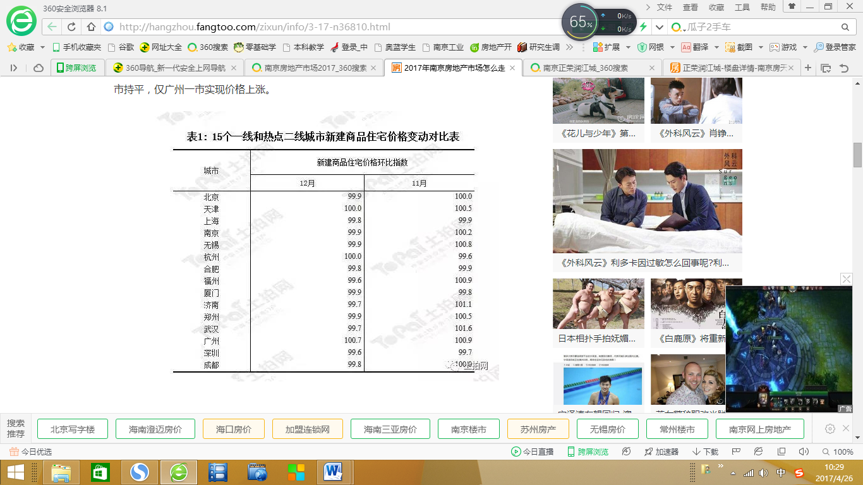Show more bookmarks with the double chevron
The height and width of the screenshot is (485, 863).
(570, 47)
